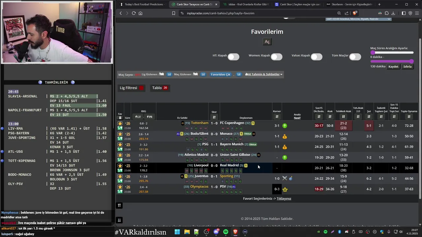Remove Tottenham match favorite star
422x237 pixels.
click(120, 123)
